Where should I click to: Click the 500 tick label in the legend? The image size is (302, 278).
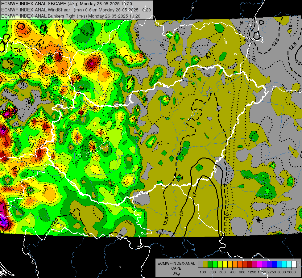[222, 272]
